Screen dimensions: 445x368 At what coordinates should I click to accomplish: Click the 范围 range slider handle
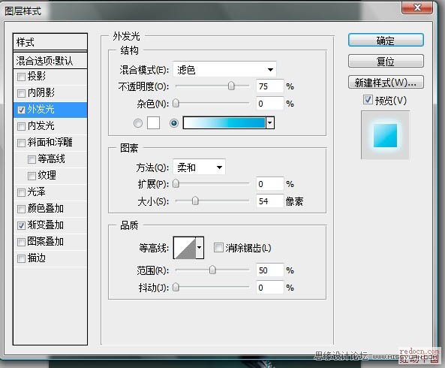[x=212, y=270]
